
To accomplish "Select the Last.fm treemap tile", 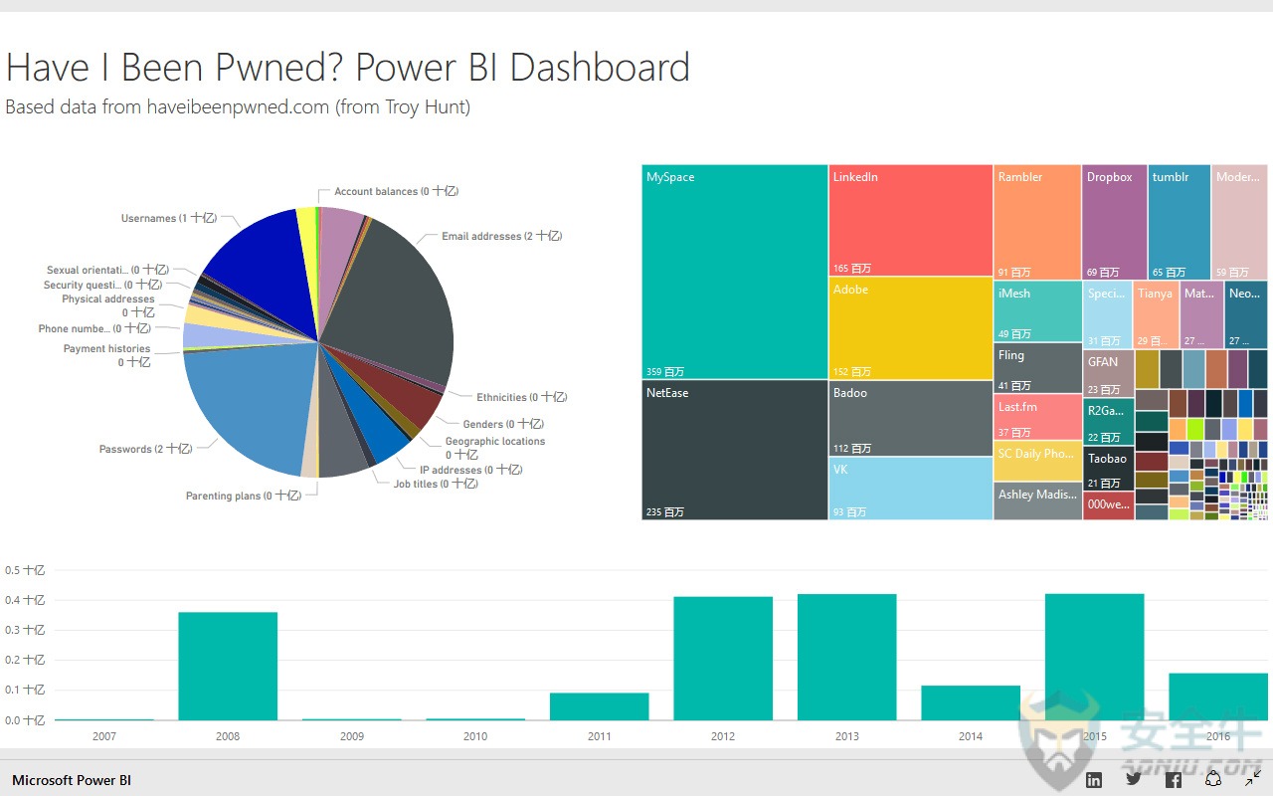I will pos(1037,417).
